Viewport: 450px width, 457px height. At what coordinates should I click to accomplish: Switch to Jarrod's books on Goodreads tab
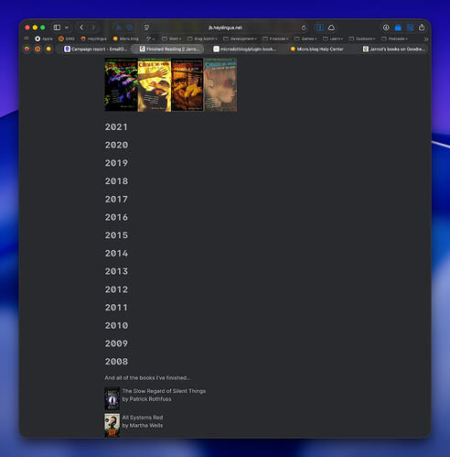[x=393, y=49]
